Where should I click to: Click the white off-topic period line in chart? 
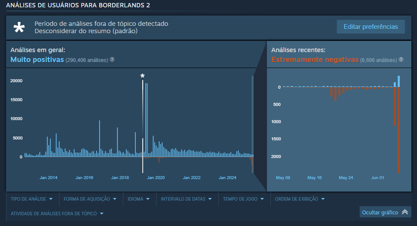pos(143,127)
